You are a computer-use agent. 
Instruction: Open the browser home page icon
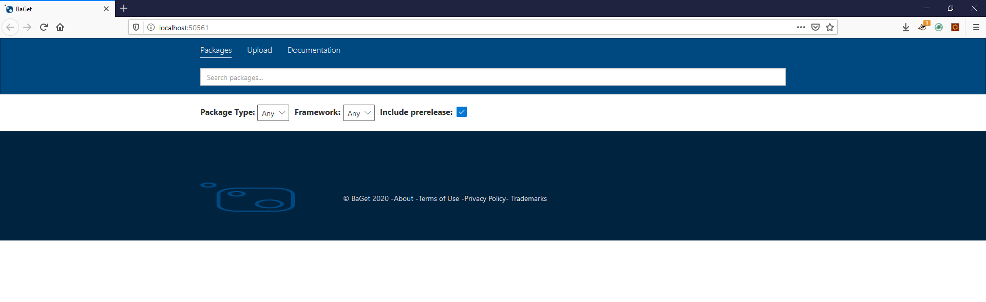[60, 27]
